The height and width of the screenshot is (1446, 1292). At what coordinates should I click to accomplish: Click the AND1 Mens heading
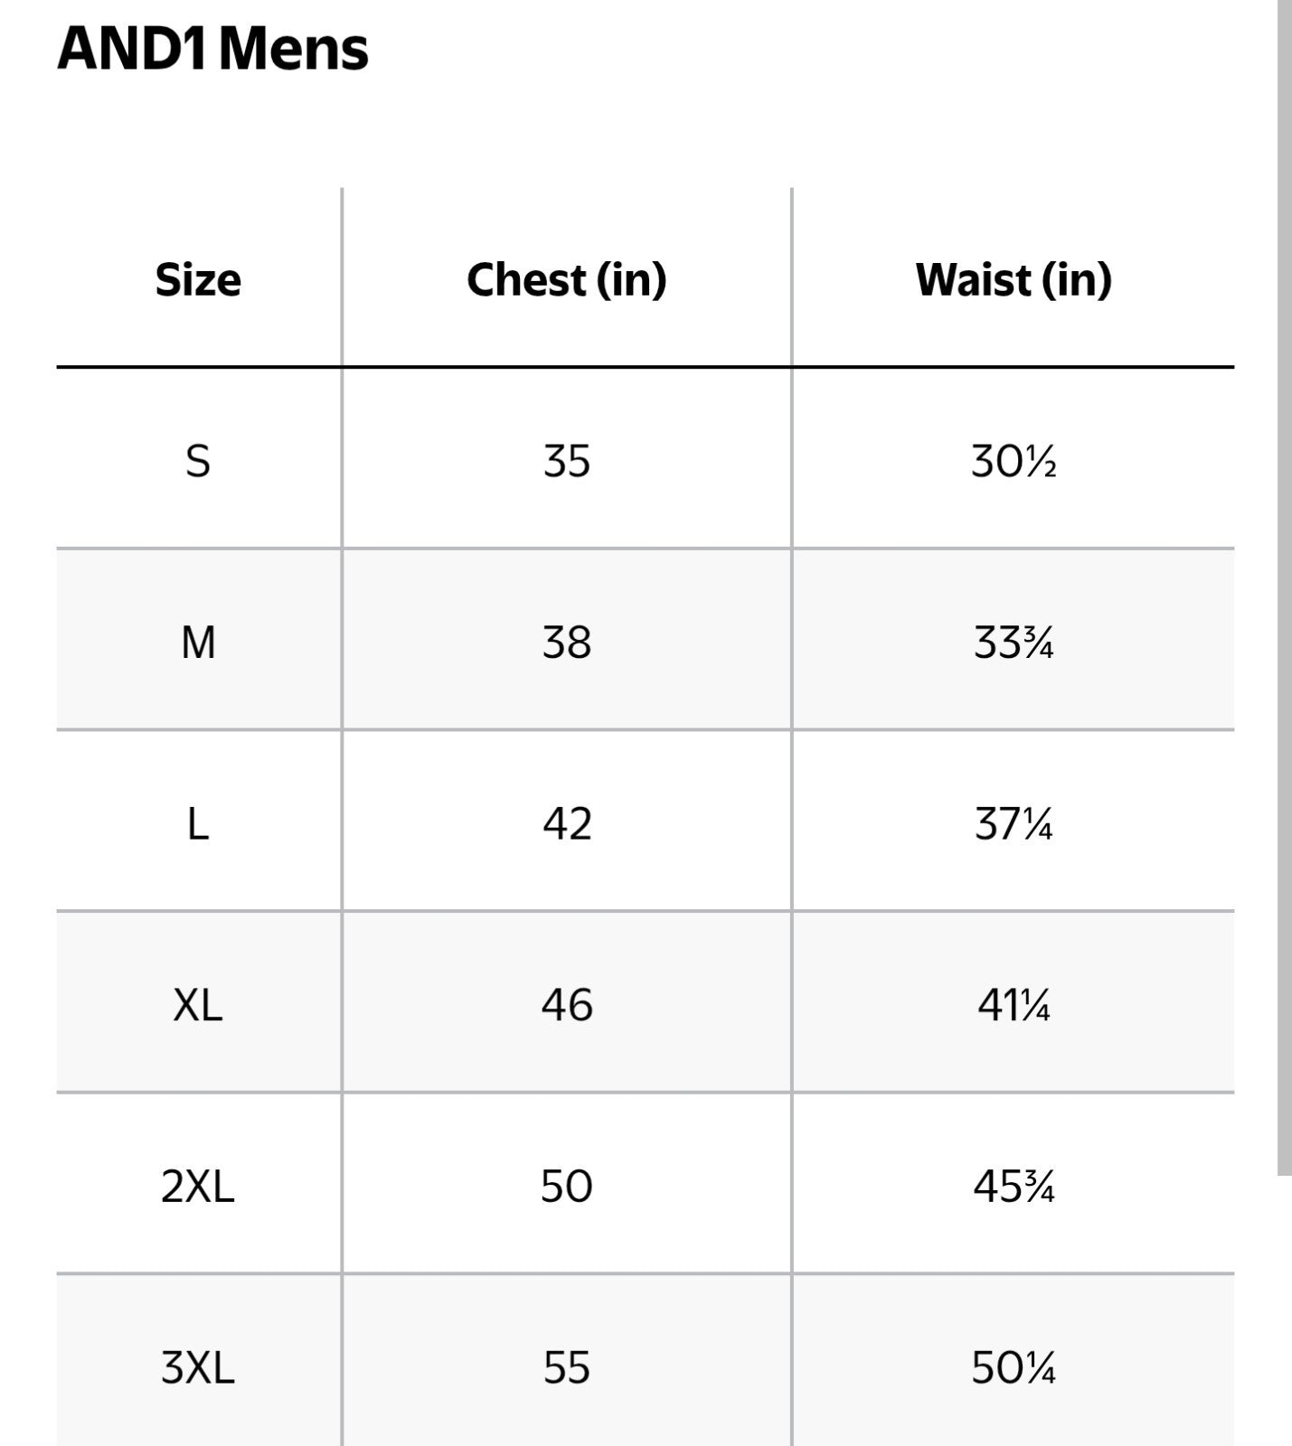tap(213, 49)
